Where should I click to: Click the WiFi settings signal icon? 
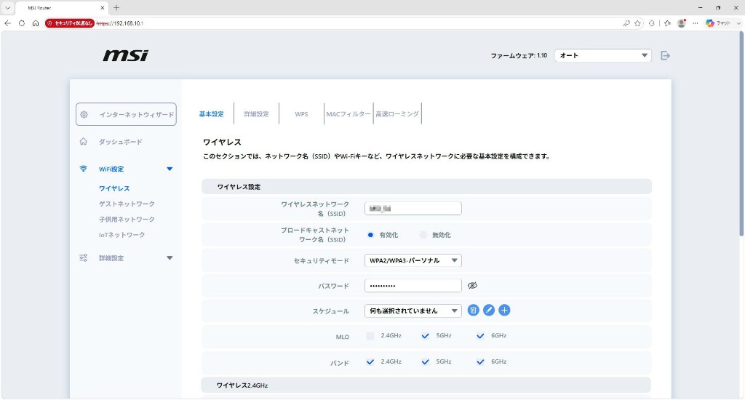(x=84, y=169)
